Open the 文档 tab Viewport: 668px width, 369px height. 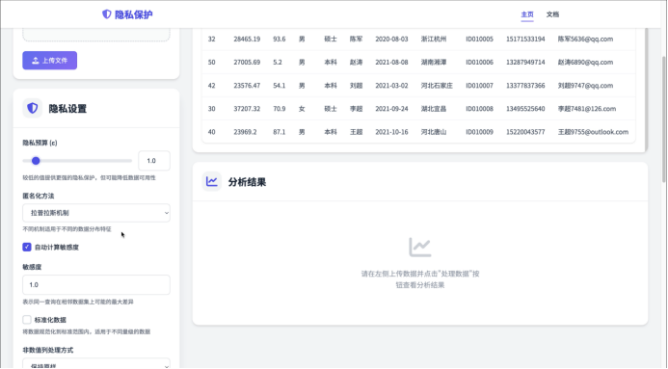pos(552,14)
